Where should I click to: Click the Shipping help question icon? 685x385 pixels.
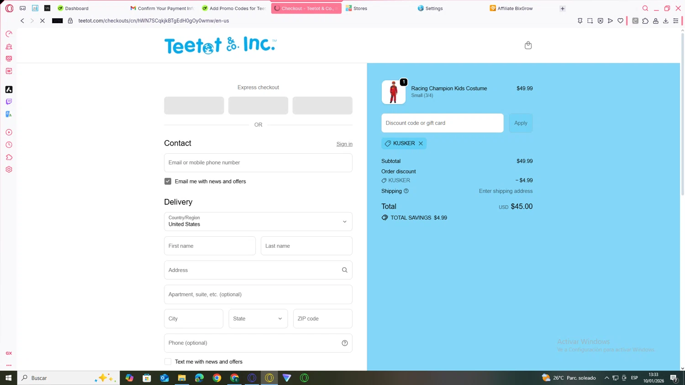[406, 191]
